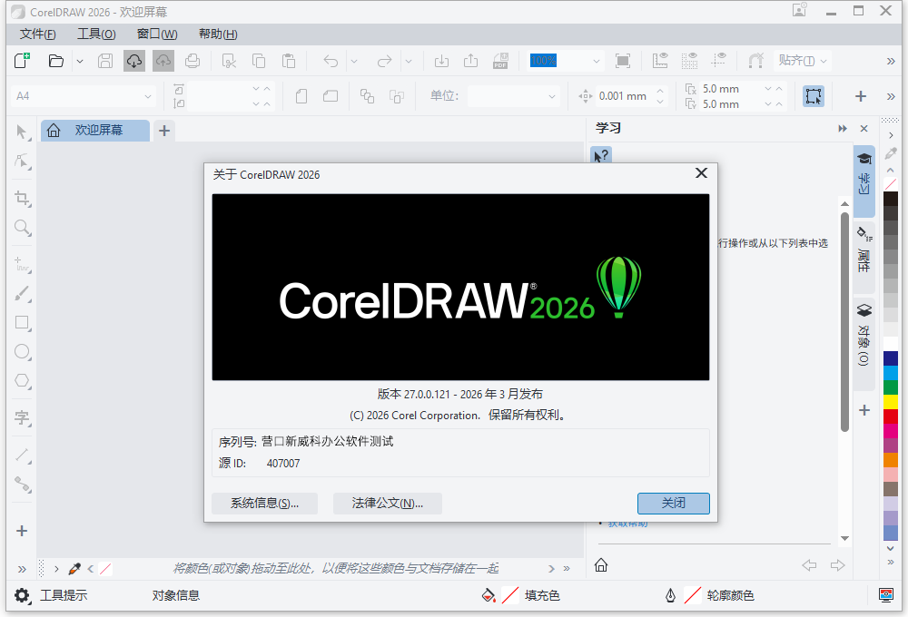Select the Polygon tool

(x=22, y=381)
